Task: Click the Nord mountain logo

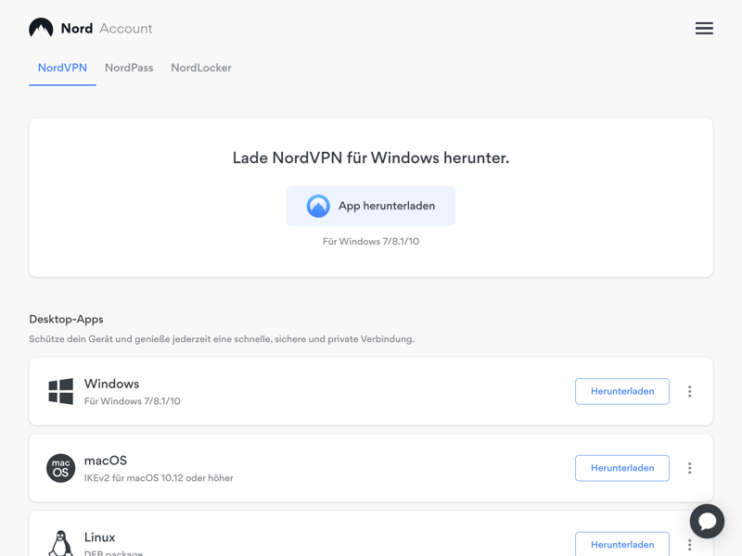Action: (x=41, y=28)
